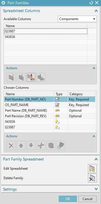Click Key, Required cell of Part Number row
The width and height of the screenshot is (101, 204).
click(x=81, y=99)
